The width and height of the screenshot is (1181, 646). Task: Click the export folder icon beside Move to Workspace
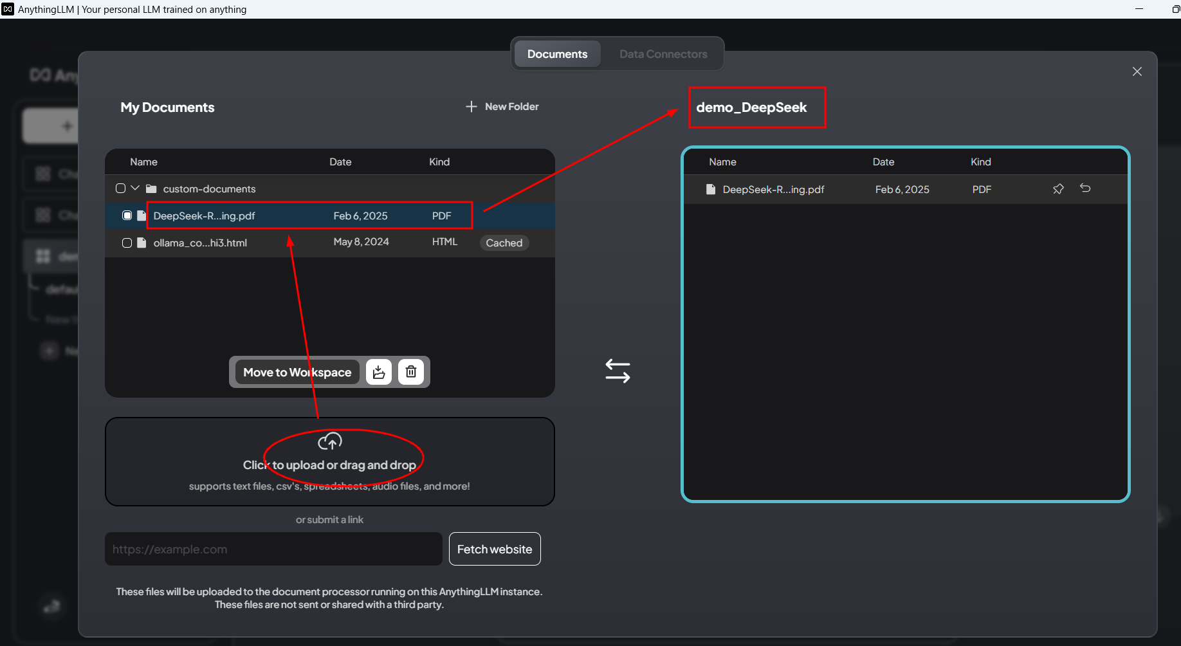pos(379,372)
